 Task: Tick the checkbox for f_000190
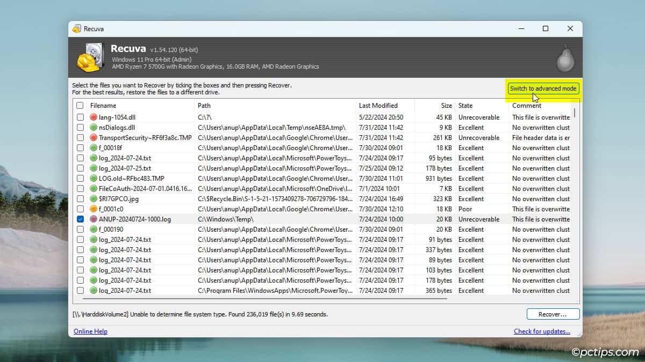80,230
